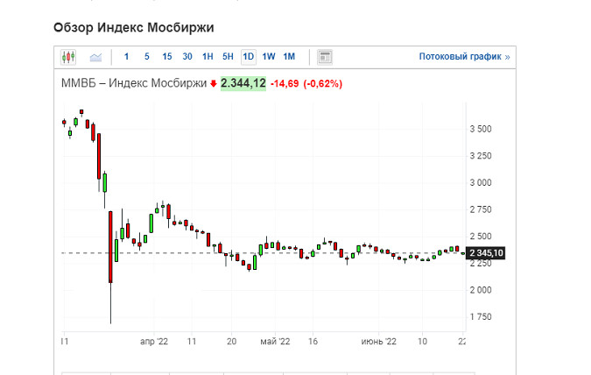Click the май '22 date axis label
This screenshot has width=591, height=375.
275,342
